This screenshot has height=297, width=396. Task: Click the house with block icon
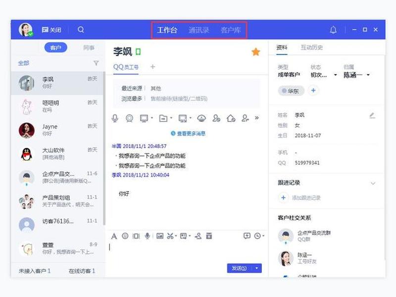[231, 118]
